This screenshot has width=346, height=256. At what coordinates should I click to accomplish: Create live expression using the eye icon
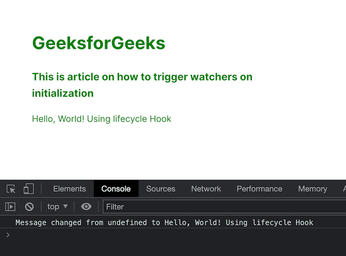(87, 207)
